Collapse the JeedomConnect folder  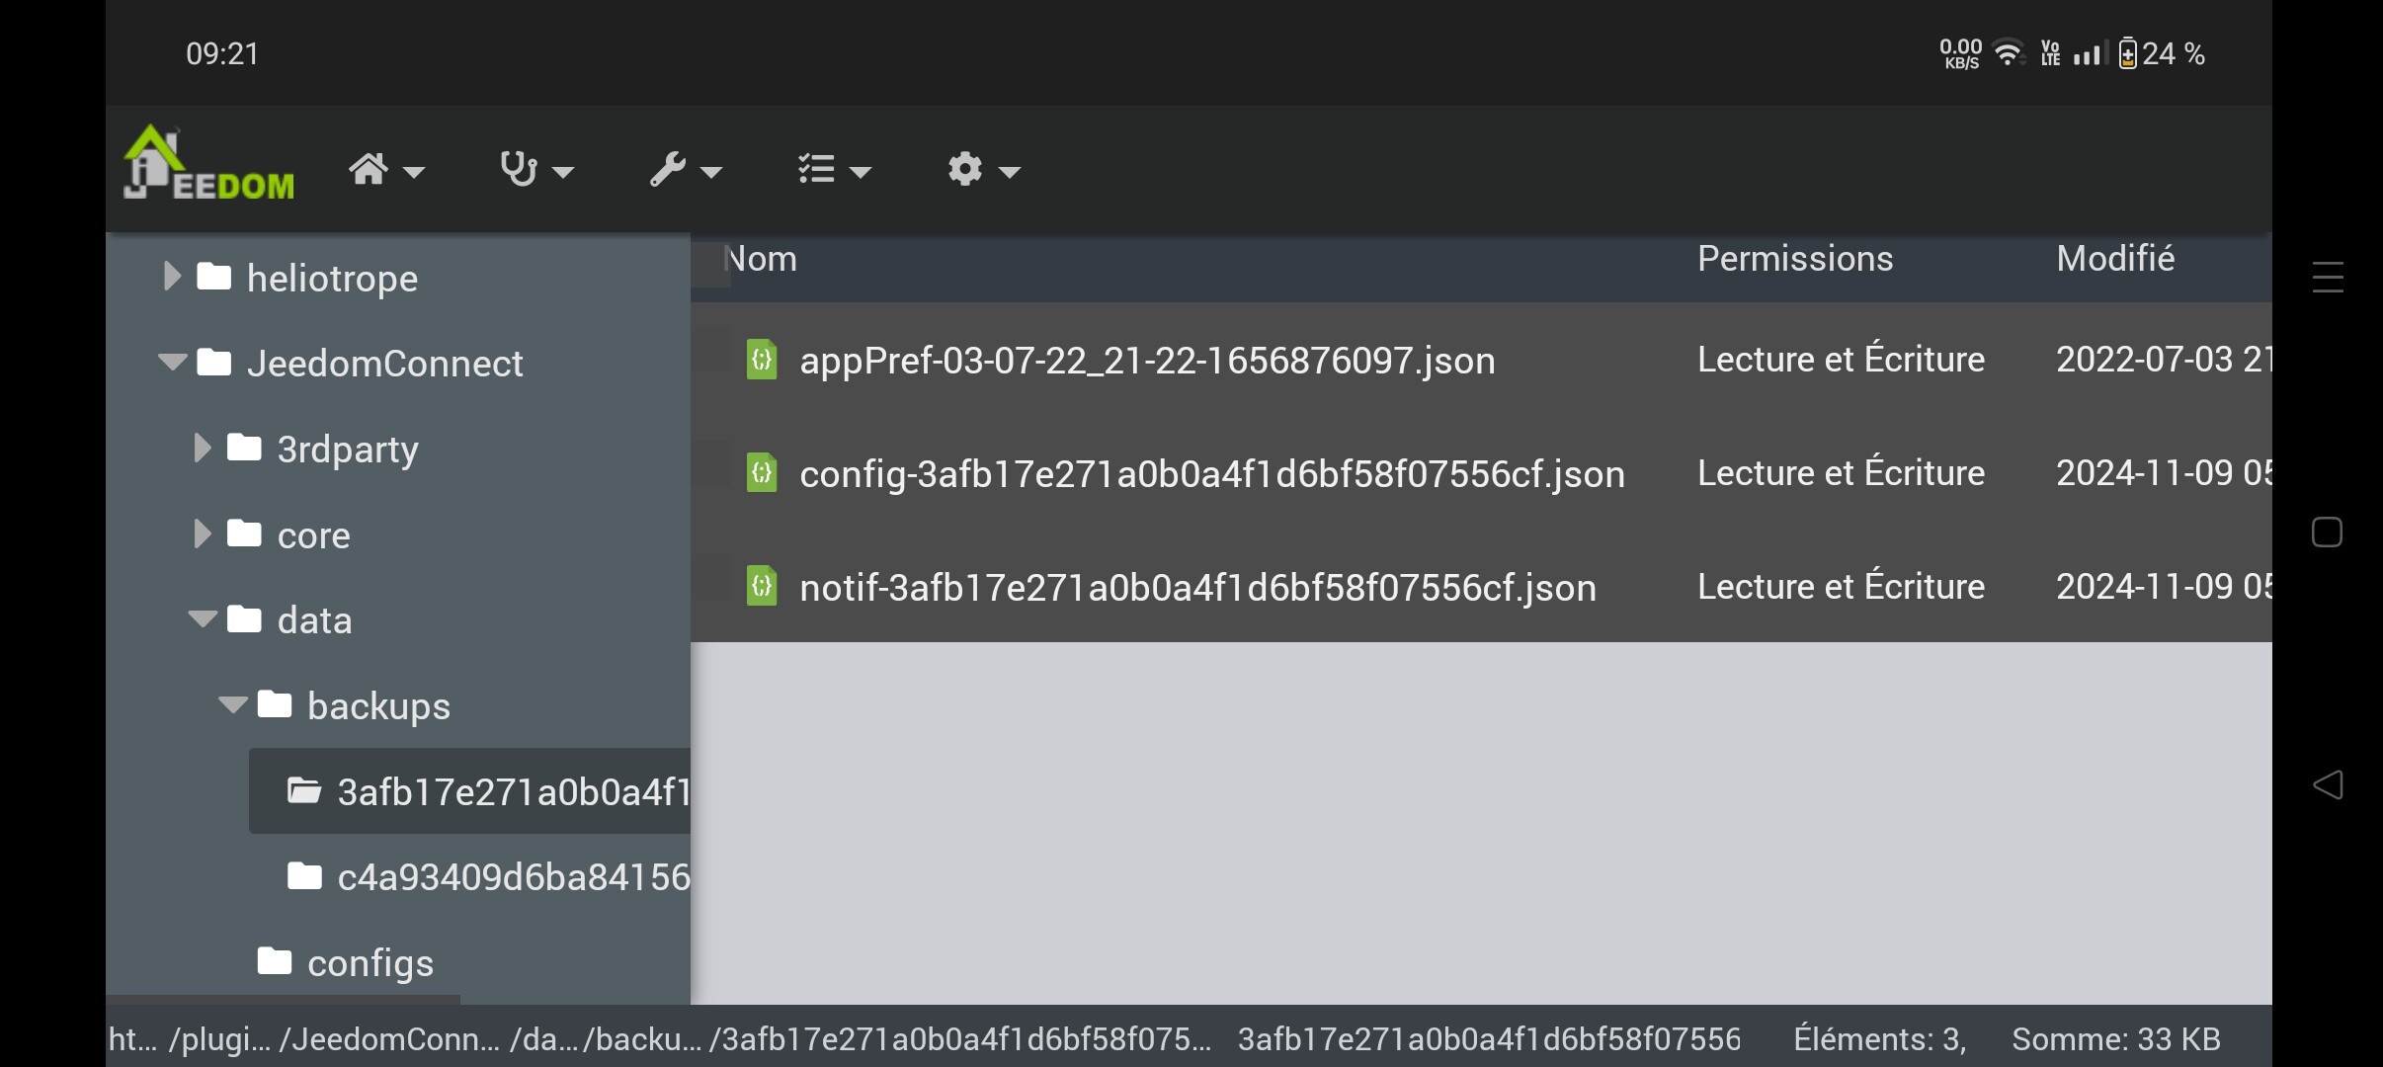point(172,363)
